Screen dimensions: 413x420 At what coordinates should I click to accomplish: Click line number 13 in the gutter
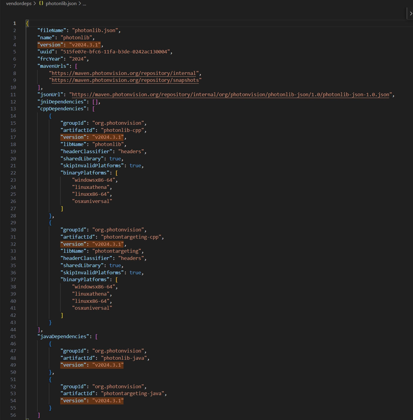click(x=13, y=109)
